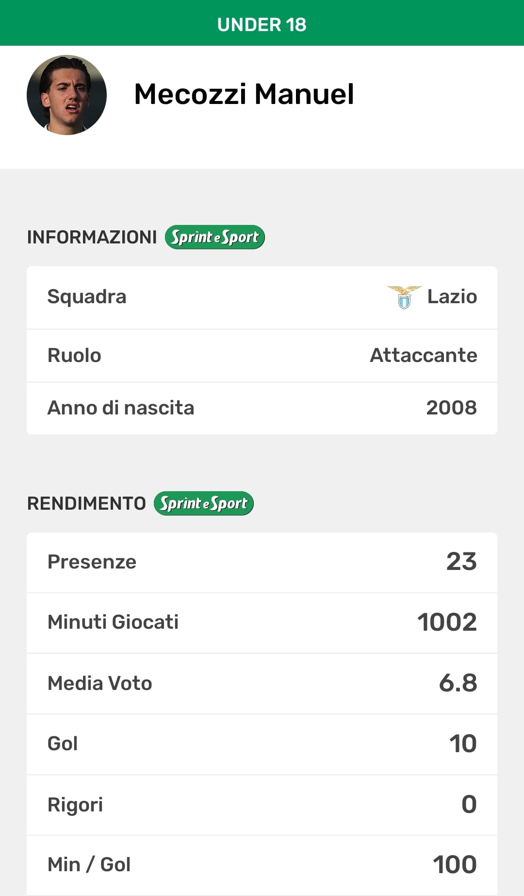
Task: Tap the Rigori row label
Action: [75, 805]
